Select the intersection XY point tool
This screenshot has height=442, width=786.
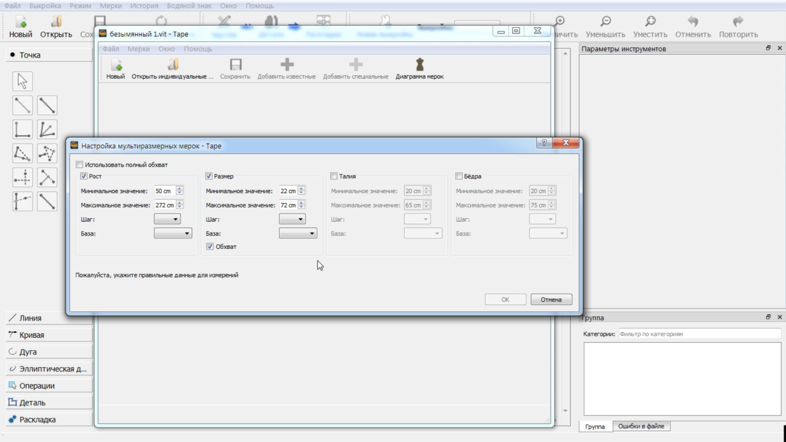pos(23,177)
